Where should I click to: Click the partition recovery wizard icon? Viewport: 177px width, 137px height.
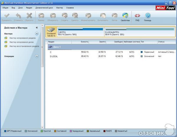coord(6,46)
